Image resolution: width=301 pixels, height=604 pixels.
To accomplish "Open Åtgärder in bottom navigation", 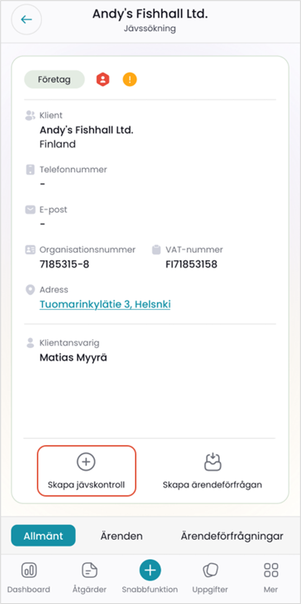I will tap(89, 571).
